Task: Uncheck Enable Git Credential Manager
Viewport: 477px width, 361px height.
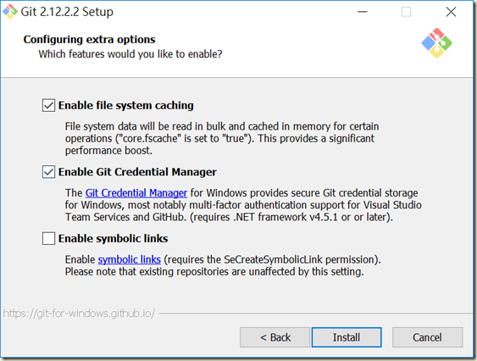Action: click(x=48, y=172)
